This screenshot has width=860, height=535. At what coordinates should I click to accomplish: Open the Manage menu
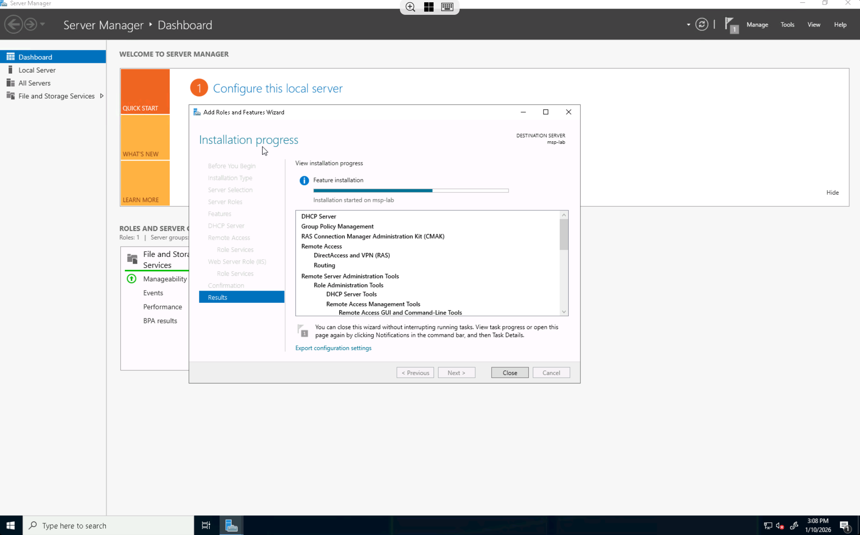[757, 25]
